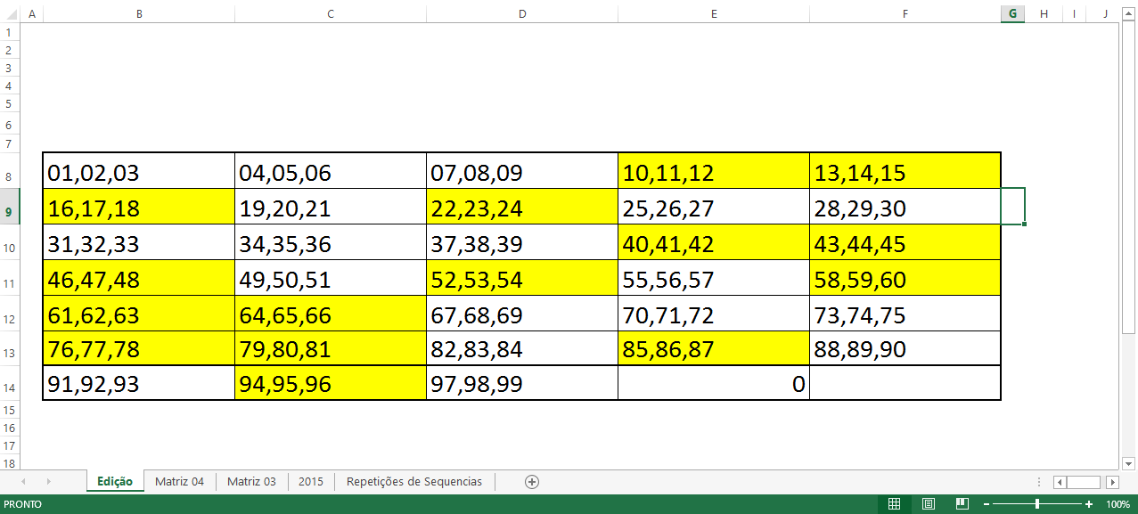
Task: Zoom in with the plus button
Action: point(1089,504)
